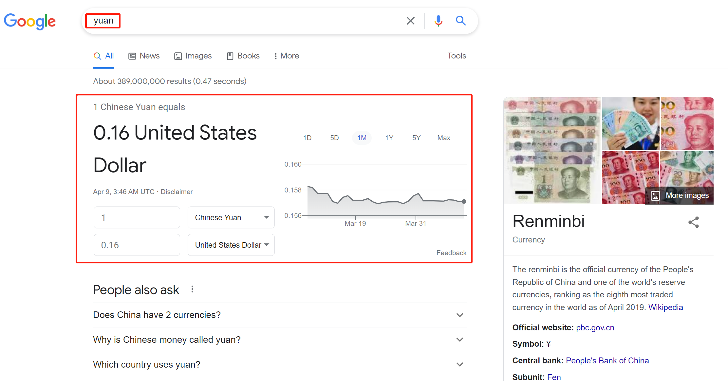Switch to the Books tab
This screenshot has width=728, height=381.
[x=243, y=56]
